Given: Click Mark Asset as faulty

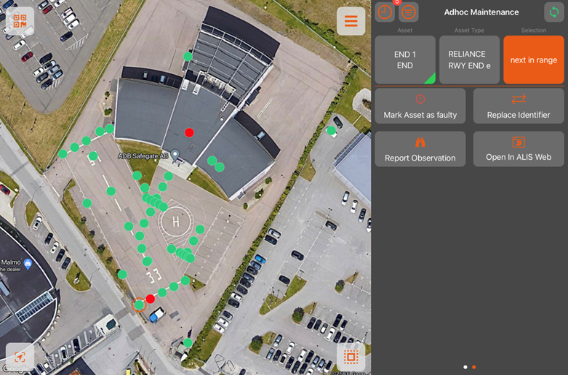Looking at the screenshot, I should 420,106.
